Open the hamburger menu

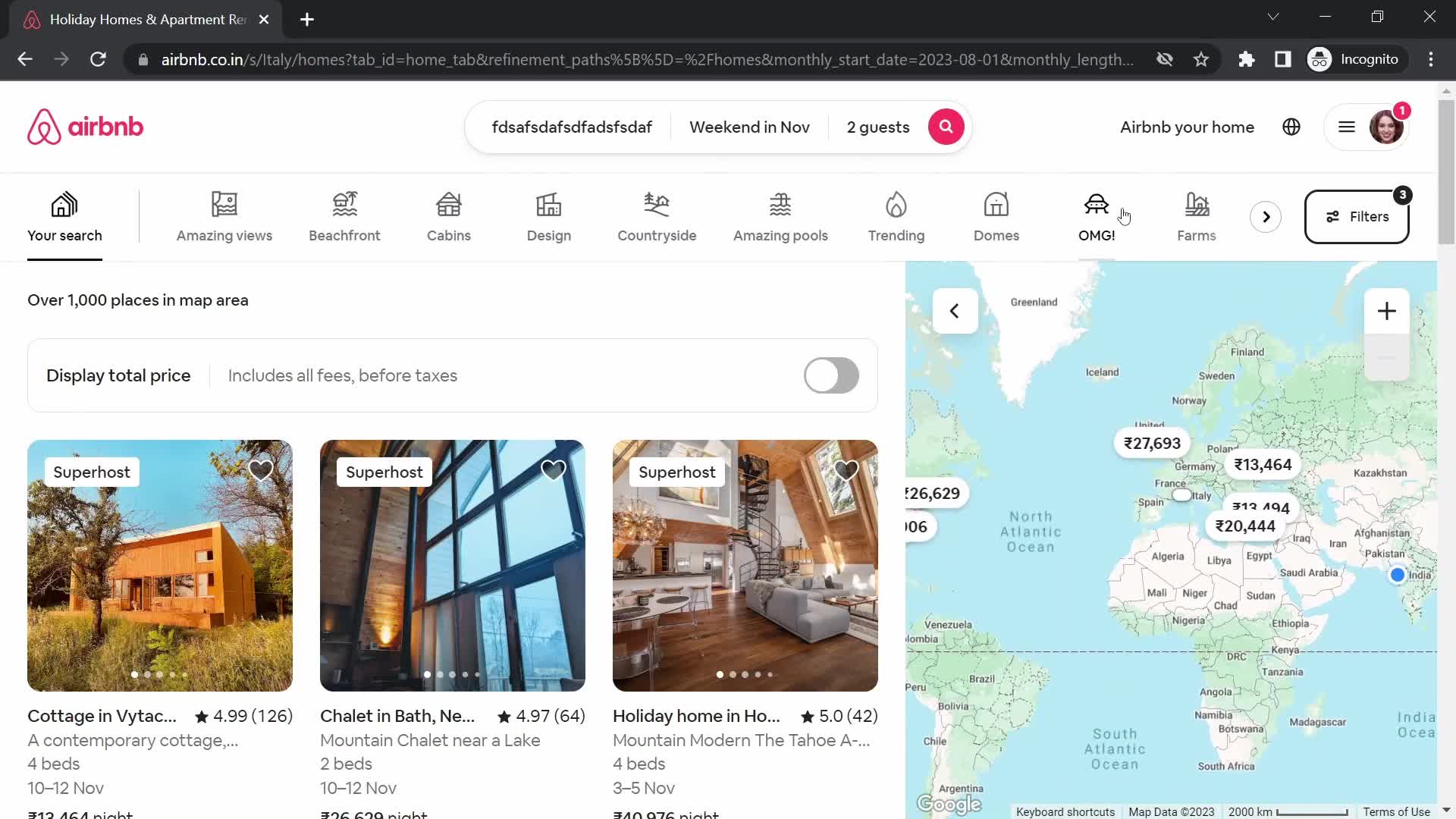1346,127
